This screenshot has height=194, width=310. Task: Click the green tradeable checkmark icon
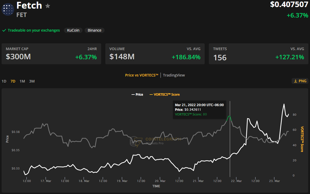tap(4, 30)
